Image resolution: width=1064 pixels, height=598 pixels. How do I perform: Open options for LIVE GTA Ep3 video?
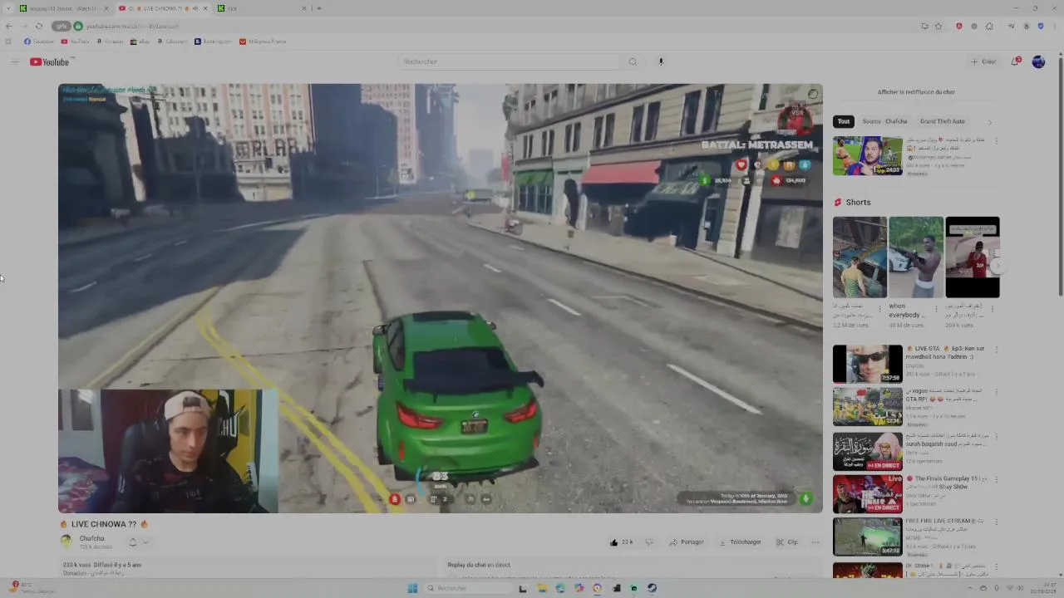[x=997, y=350]
